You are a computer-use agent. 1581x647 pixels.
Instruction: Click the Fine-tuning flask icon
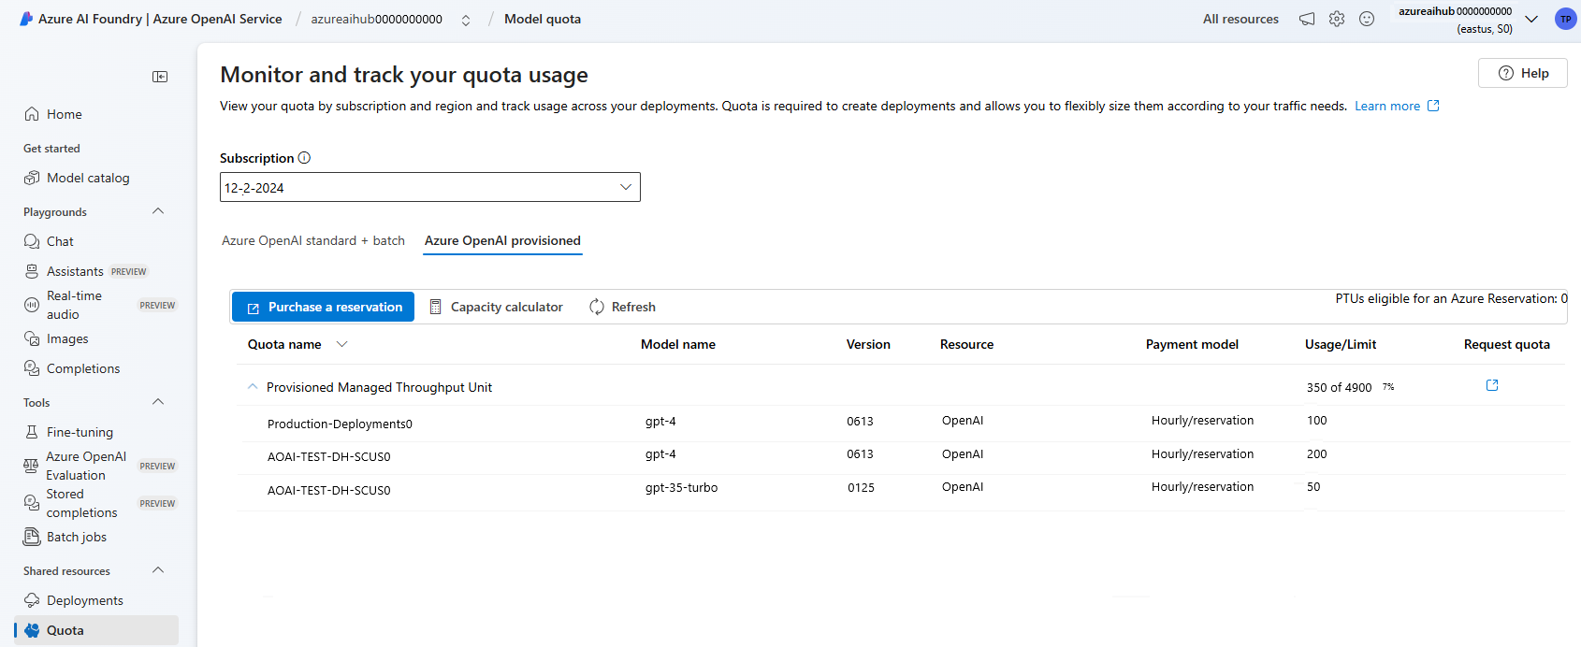(x=32, y=432)
